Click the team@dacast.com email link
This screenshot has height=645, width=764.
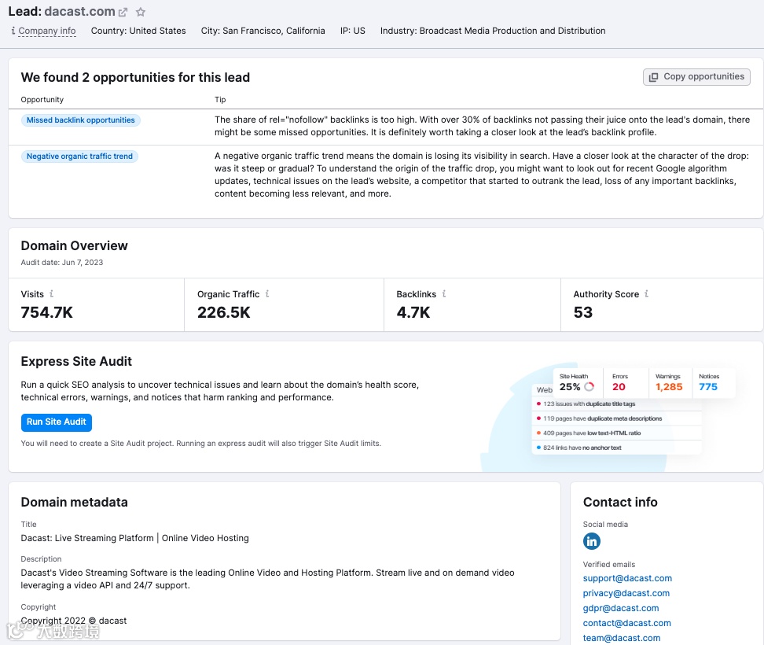coord(622,638)
